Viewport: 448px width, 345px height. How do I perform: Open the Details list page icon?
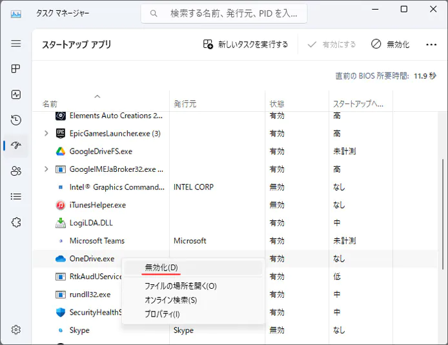[16, 196]
